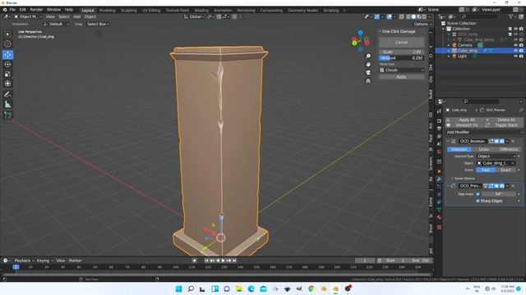Open the Clouds noise type dropdown
The width and height of the screenshot is (526, 295).
[402, 70]
